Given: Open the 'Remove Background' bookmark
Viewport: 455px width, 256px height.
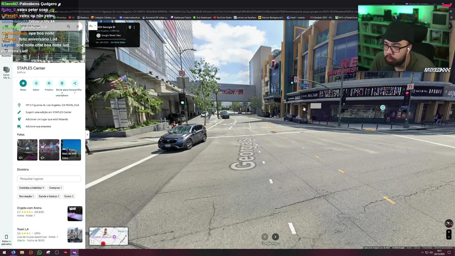Looking at the screenshot, I should coord(271,17).
